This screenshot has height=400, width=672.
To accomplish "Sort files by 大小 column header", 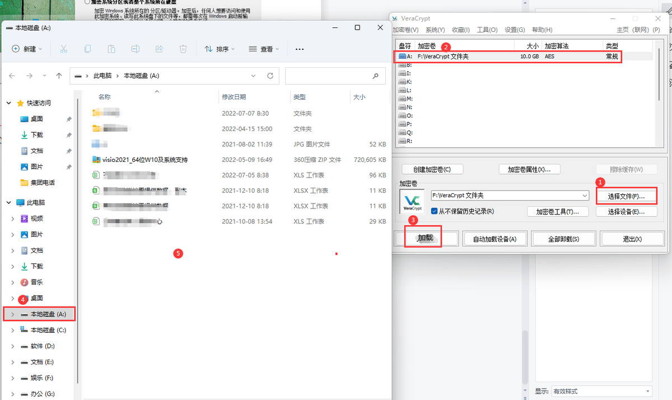I will pyautogui.click(x=358, y=97).
